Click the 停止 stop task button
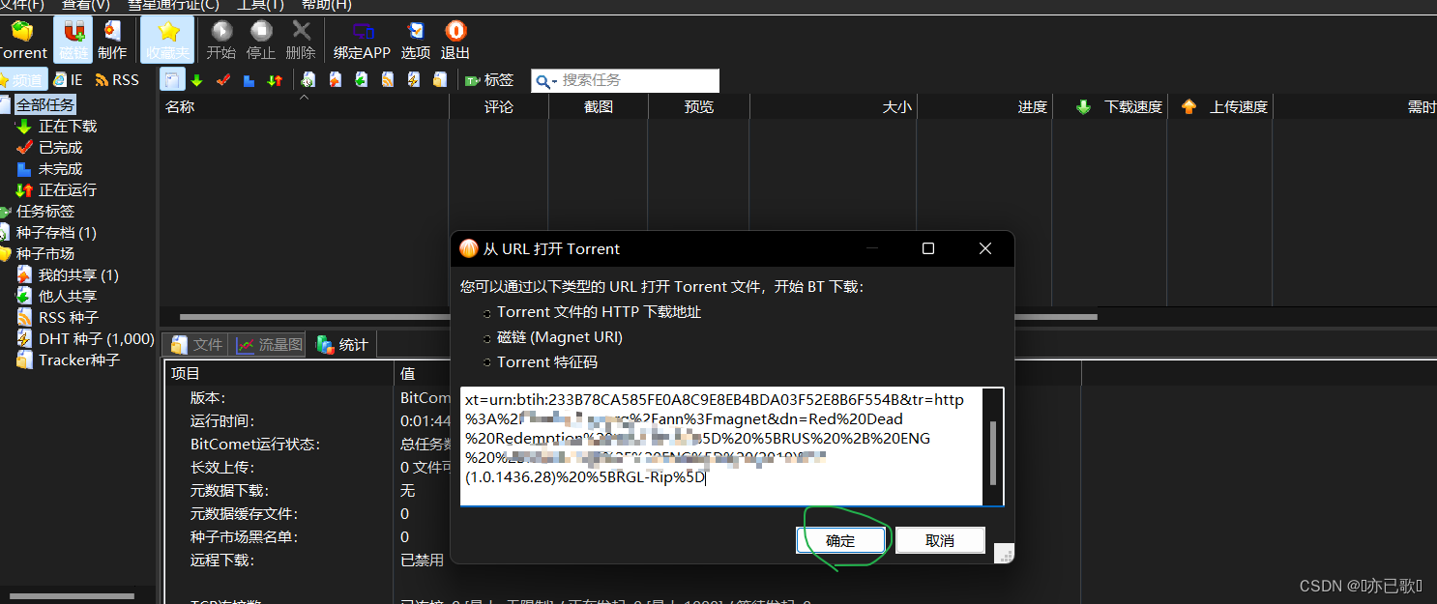 tap(261, 40)
